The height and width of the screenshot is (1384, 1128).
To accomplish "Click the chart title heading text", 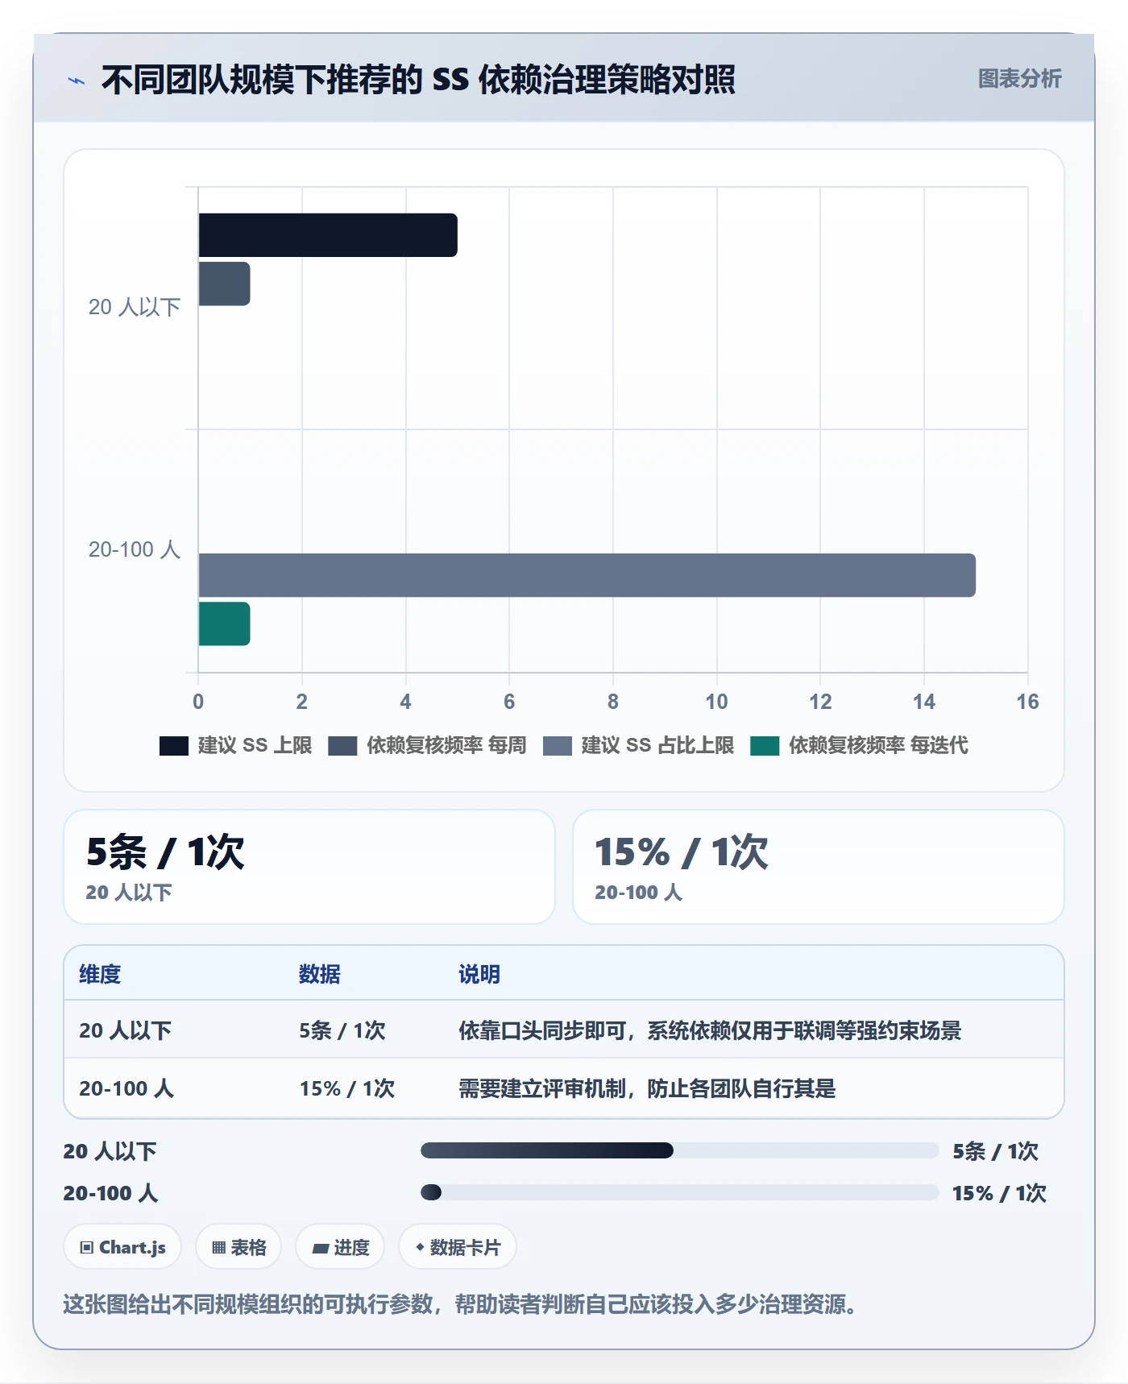I will point(418,80).
